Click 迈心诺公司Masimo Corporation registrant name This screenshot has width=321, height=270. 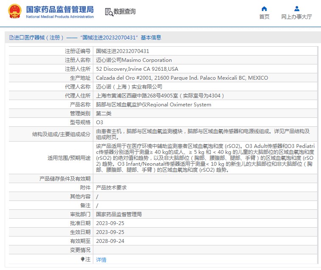coord(134,60)
